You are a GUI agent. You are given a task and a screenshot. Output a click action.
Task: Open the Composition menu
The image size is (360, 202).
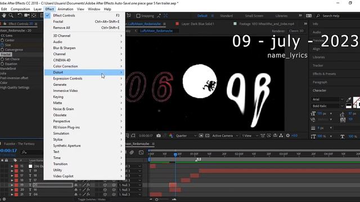(x=20, y=9)
